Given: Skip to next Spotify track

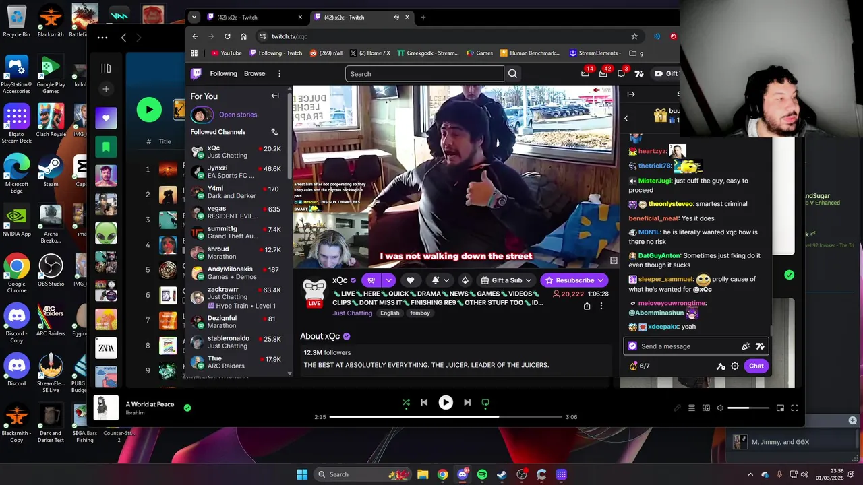Looking at the screenshot, I should 467,403.
